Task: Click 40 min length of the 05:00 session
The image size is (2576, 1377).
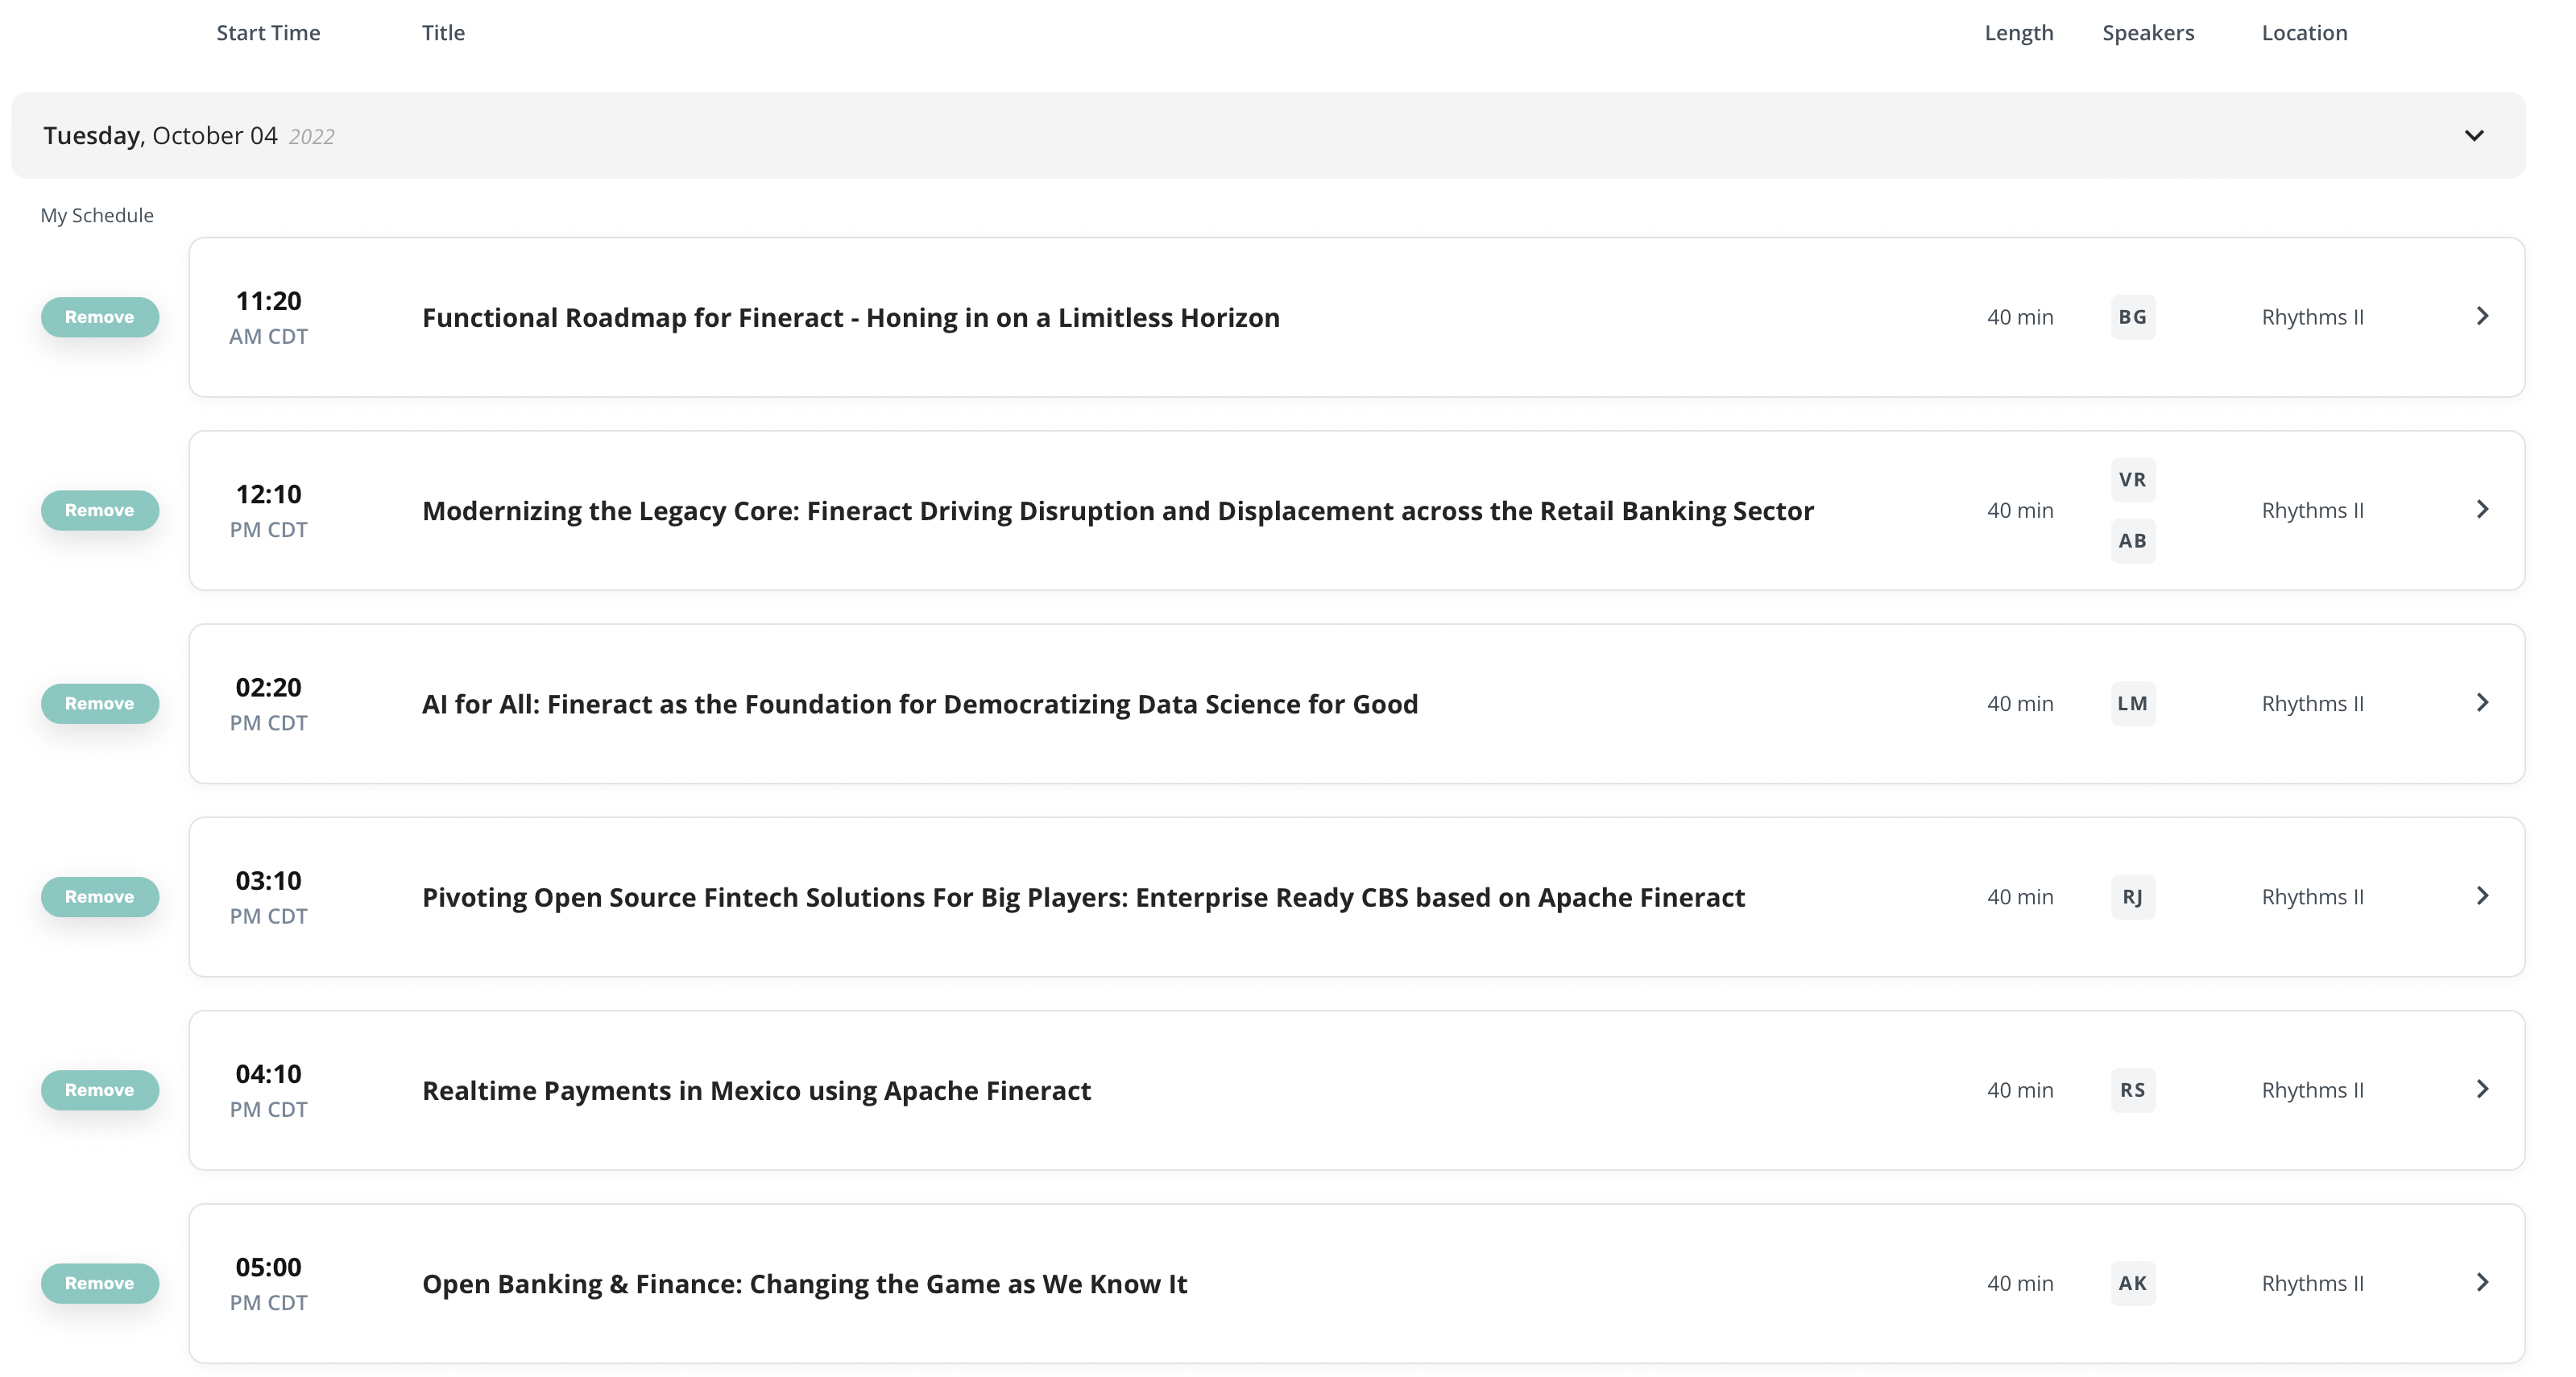Action: pyautogui.click(x=2020, y=1283)
